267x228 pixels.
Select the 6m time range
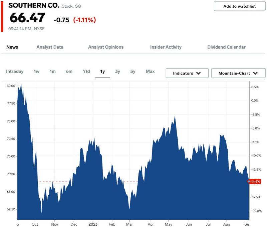point(69,71)
